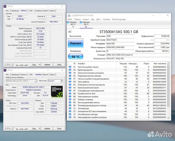Viewport: 175px width, 141px height.
Task: Click the CPU-Z app icon in Memory window title bar
Action: pyautogui.click(x=5, y=7)
